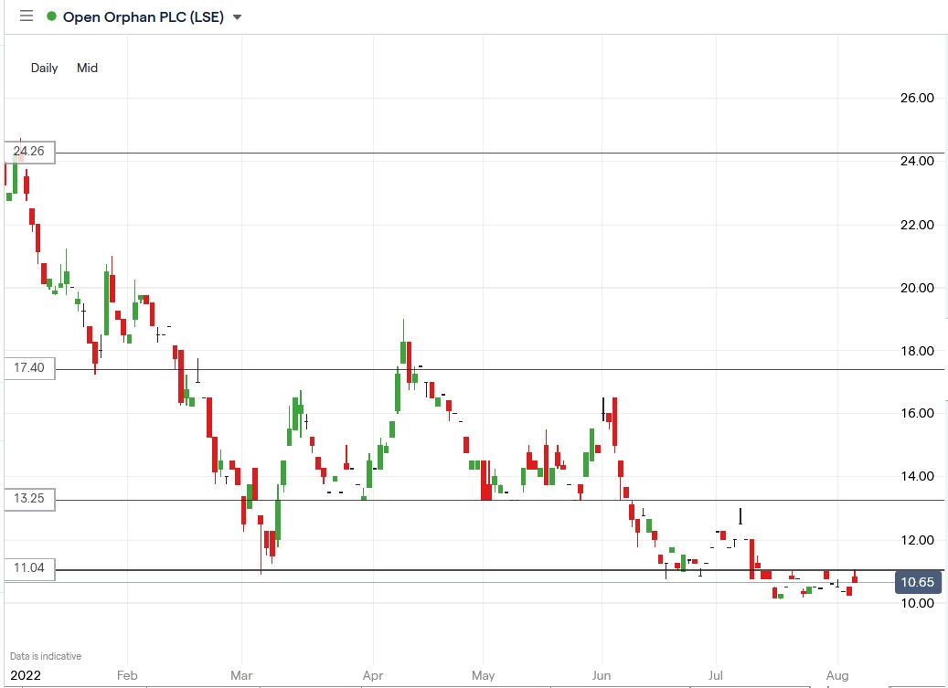948x688 pixels.
Task: Click the Jun label on the time axis
Action: pos(602,675)
